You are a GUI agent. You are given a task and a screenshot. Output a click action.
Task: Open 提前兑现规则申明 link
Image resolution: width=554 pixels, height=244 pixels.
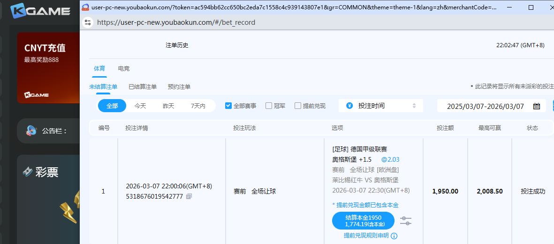(366, 236)
